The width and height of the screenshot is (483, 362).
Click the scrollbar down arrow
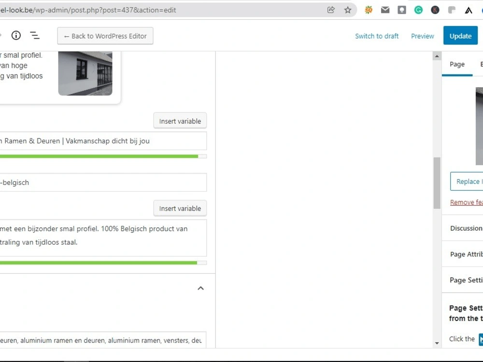437,343
